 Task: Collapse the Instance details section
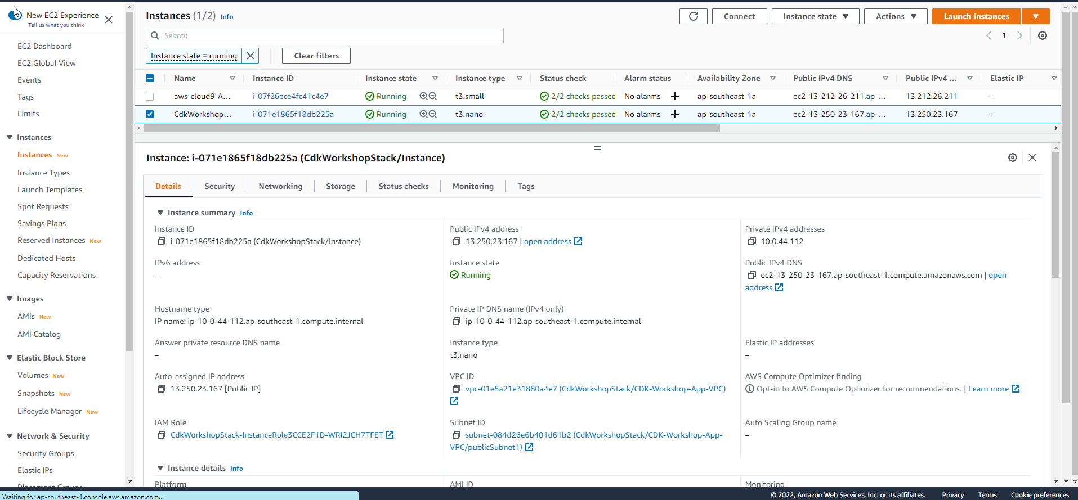(x=160, y=468)
